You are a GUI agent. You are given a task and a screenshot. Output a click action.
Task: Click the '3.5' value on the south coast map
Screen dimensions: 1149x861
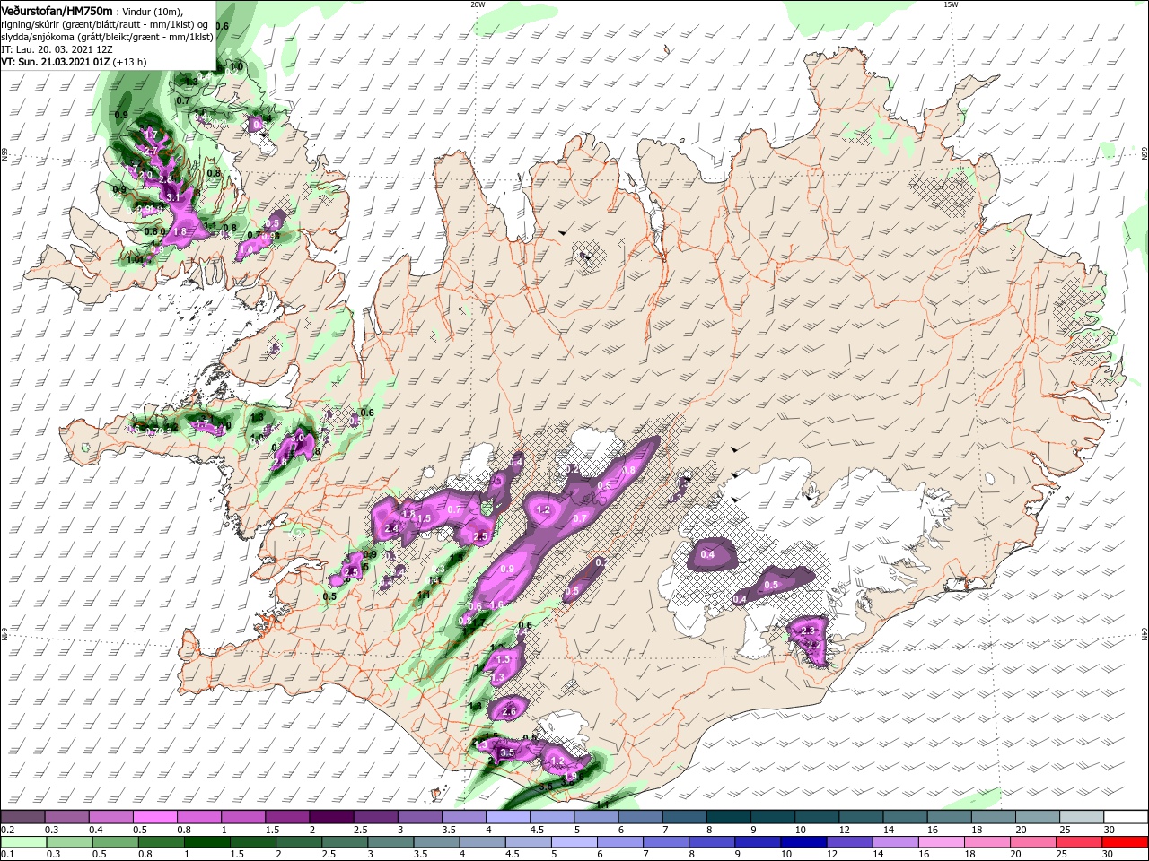(507, 752)
